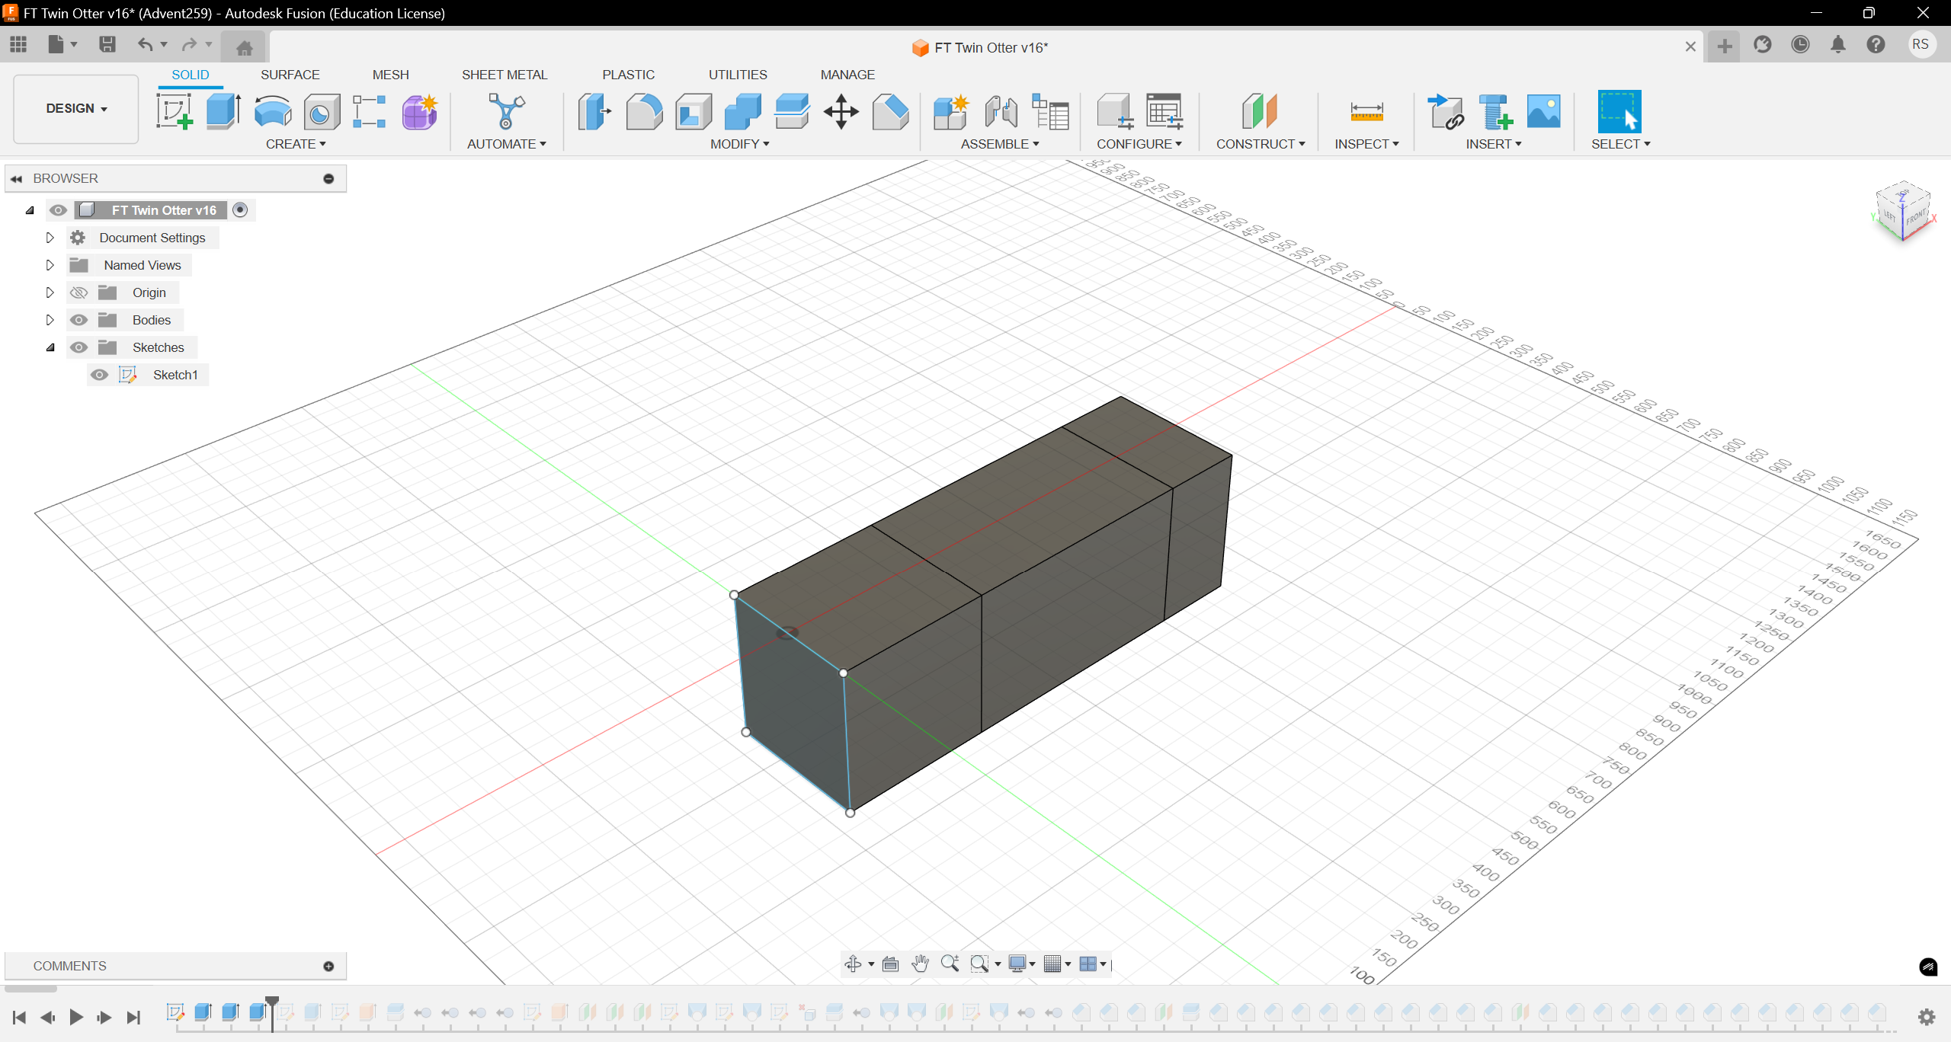
Task: Select the Fillet tool
Action: coord(644,111)
